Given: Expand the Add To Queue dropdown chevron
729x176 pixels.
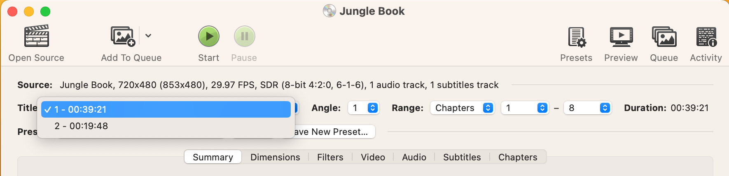Looking at the screenshot, I should tap(148, 36).
